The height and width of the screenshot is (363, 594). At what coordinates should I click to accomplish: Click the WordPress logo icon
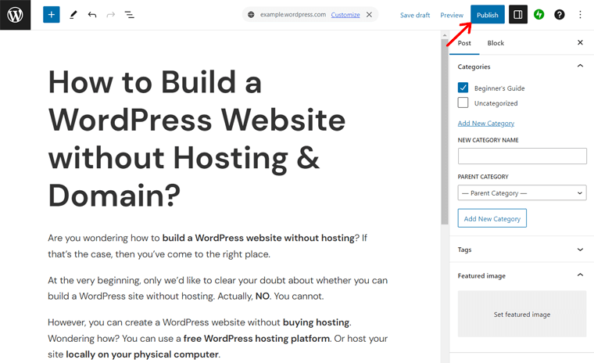15,15
